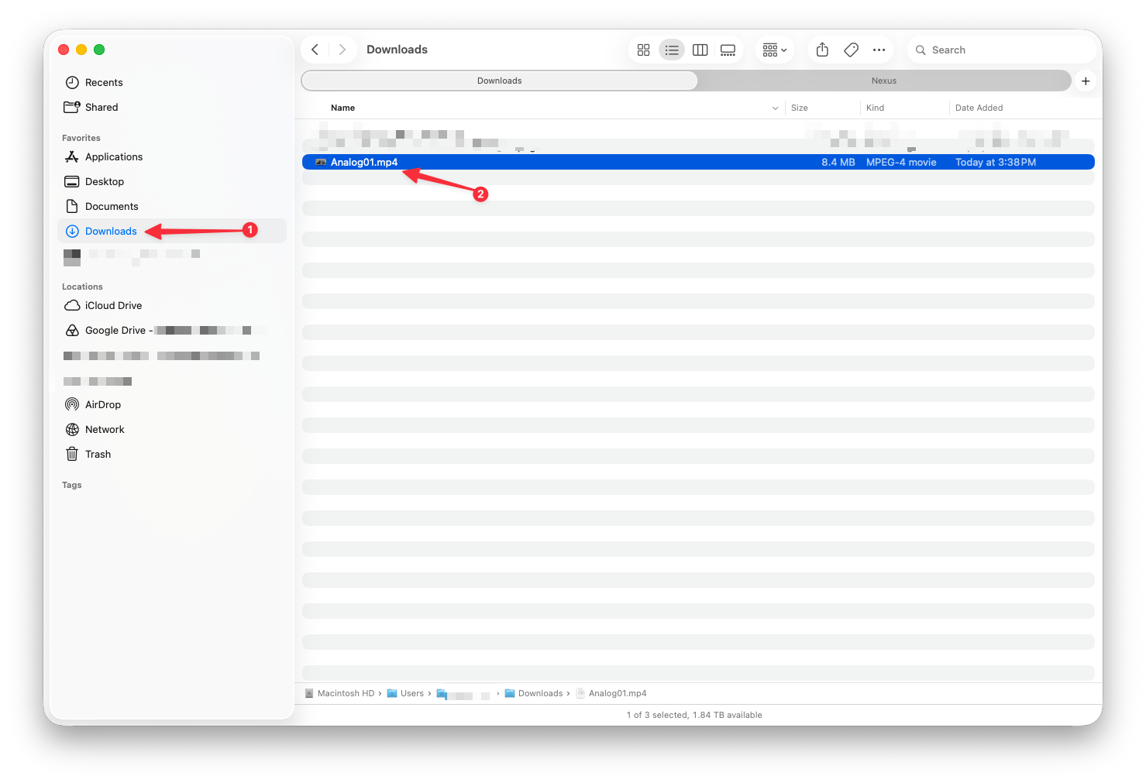
Task: Select the Analog01.mp4 file row
Action: coord(698,162)
